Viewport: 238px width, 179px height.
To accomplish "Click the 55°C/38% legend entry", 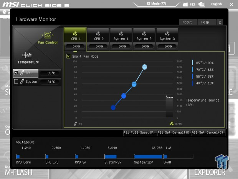I will pos(203,76).
